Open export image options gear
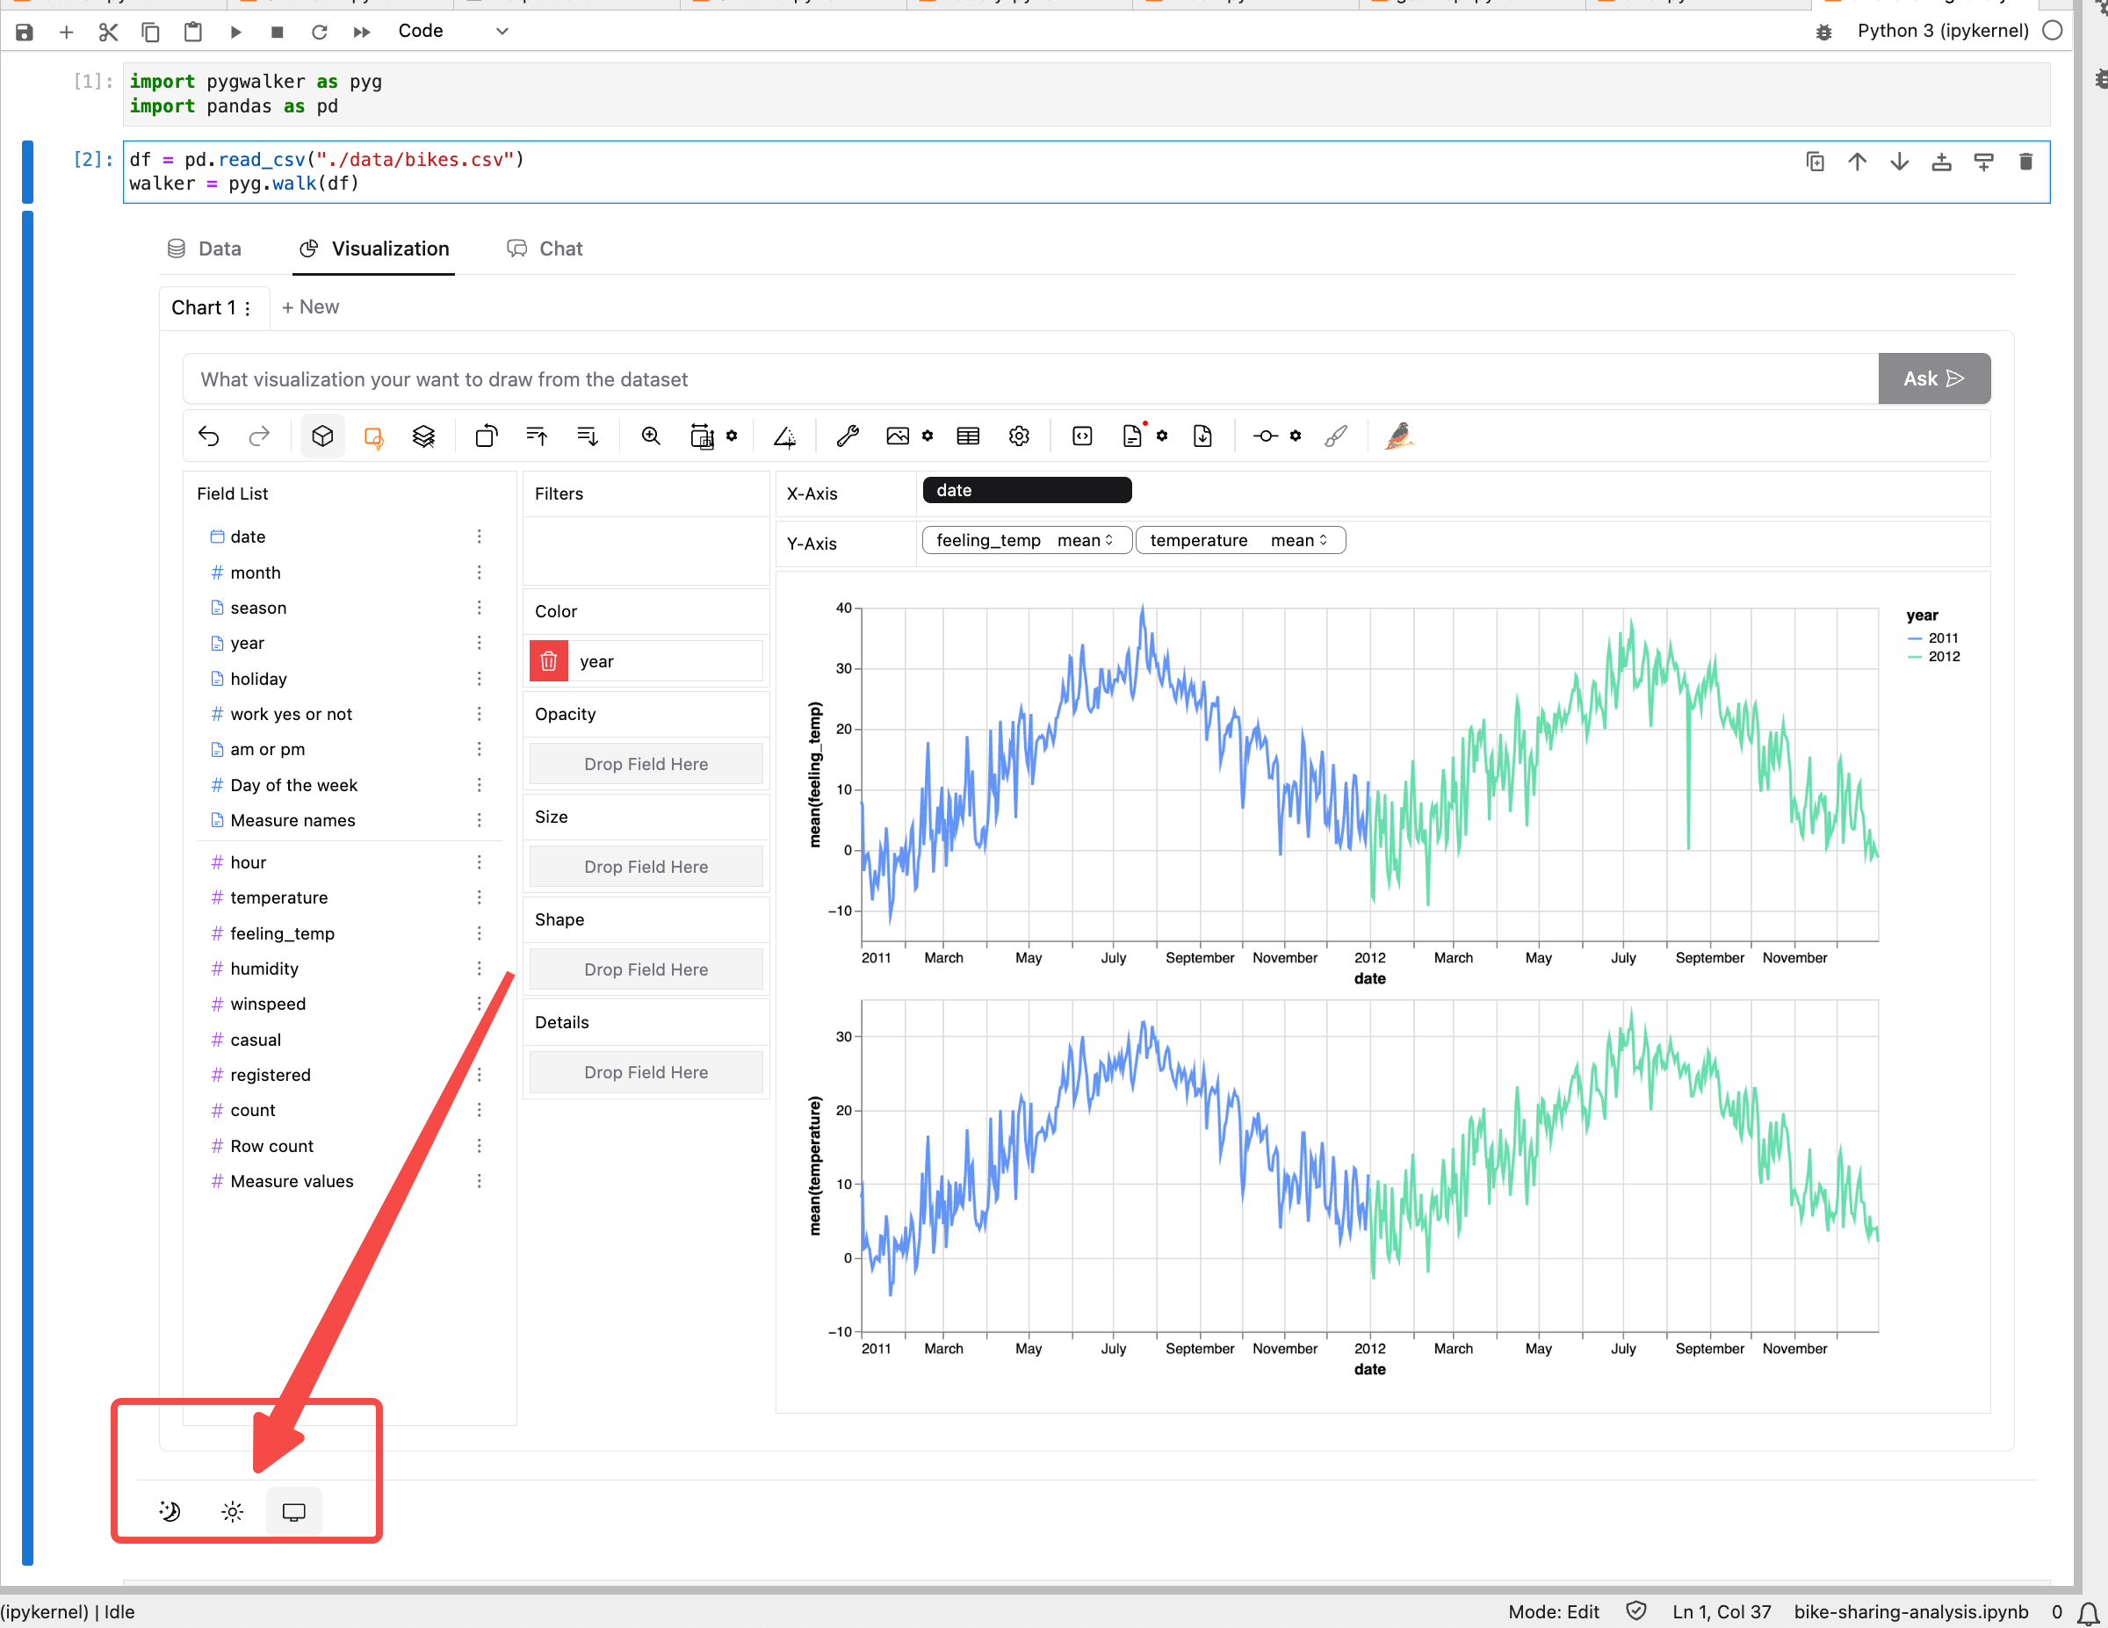2108x1628 pixels. tap(928, 436)
